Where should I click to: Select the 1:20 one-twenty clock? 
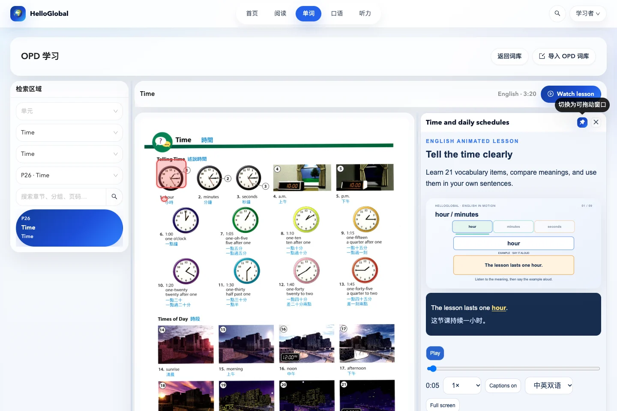coord(186,271)
